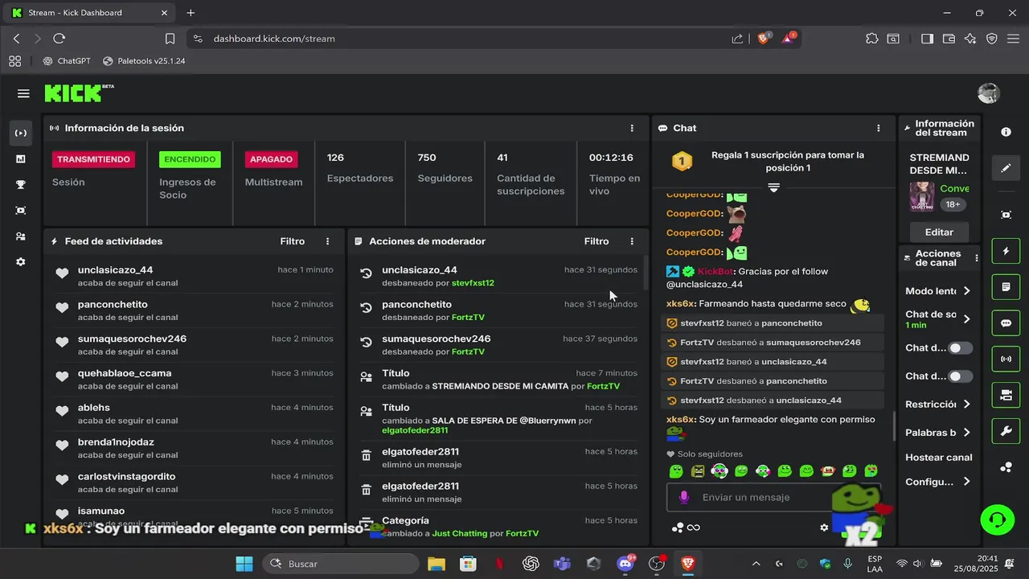
Task: Open File Explorer from the taskbar
Action: click(x=437, y=564)
